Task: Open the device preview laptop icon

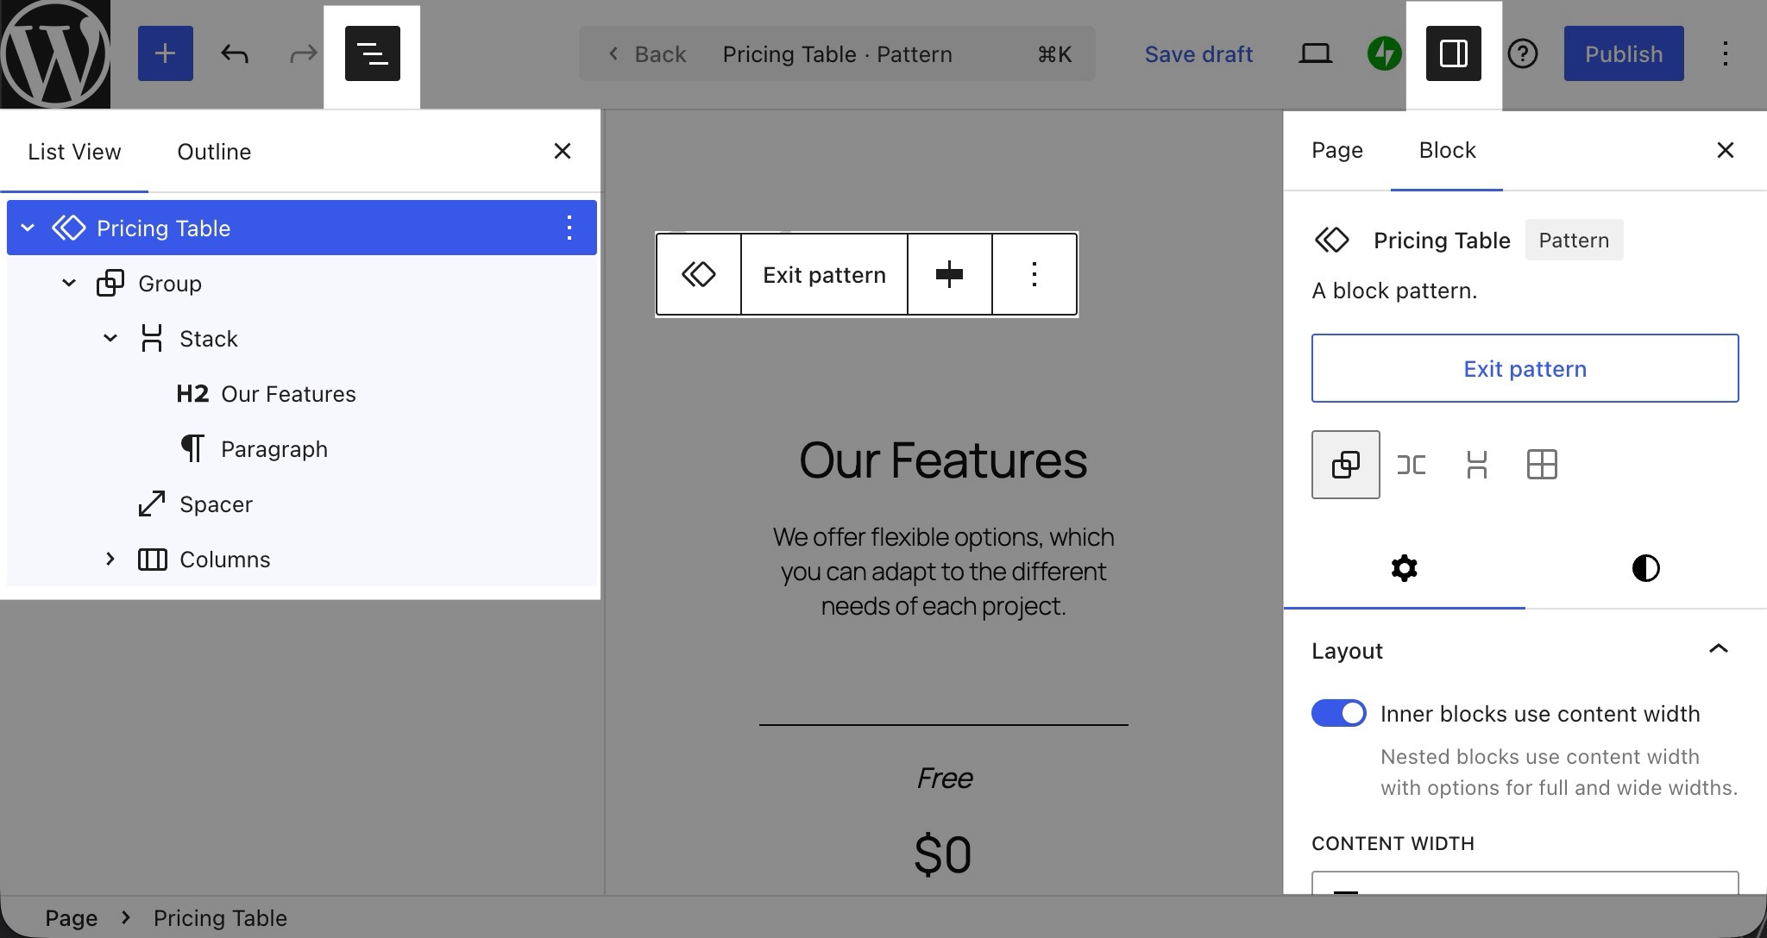Action: 1315,53
